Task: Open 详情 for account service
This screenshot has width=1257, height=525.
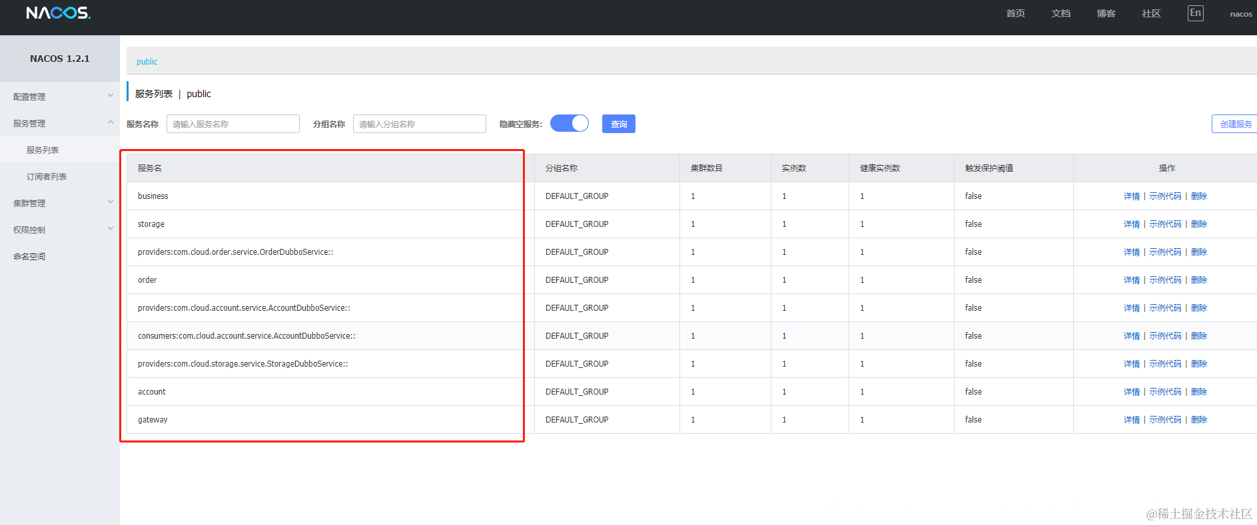Action: coord(1132,392)
